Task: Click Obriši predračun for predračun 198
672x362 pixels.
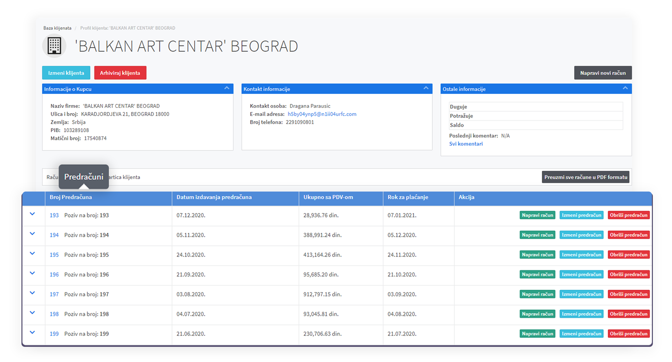Action: (x=628, y=314)
